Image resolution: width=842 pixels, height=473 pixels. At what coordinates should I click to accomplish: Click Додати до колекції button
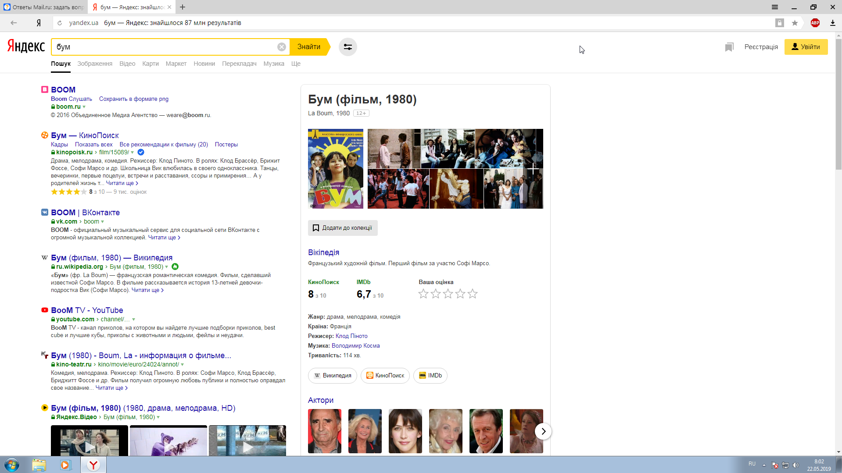pyautogui.click(x=343, y=228)
